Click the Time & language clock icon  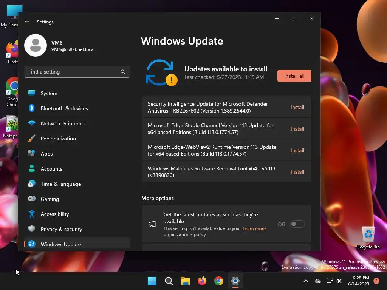pos(32,184)
